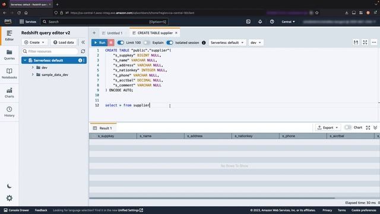Viewport: 380px width, 214px height.
Task: Stop the running query
Action: (x=111, y=42)
